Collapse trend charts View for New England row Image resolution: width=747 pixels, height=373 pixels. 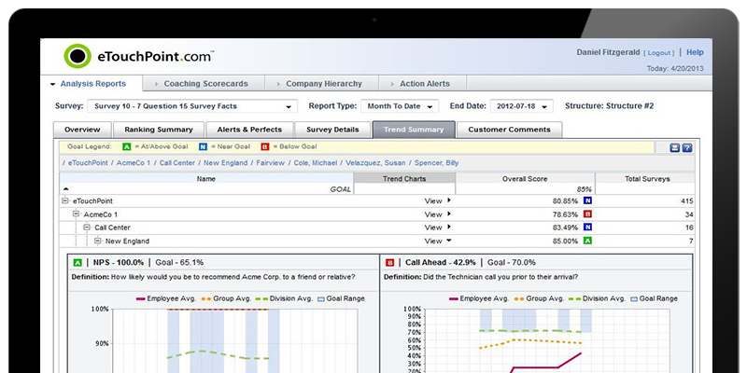pos(437,241)
